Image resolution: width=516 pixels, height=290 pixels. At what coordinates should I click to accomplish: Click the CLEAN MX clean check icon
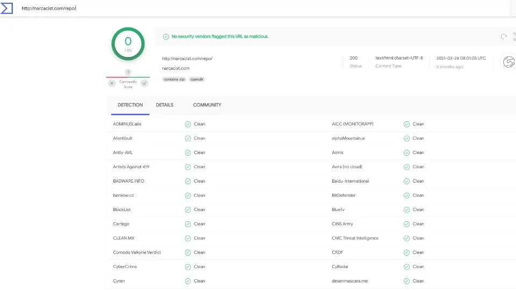[188, 238]
